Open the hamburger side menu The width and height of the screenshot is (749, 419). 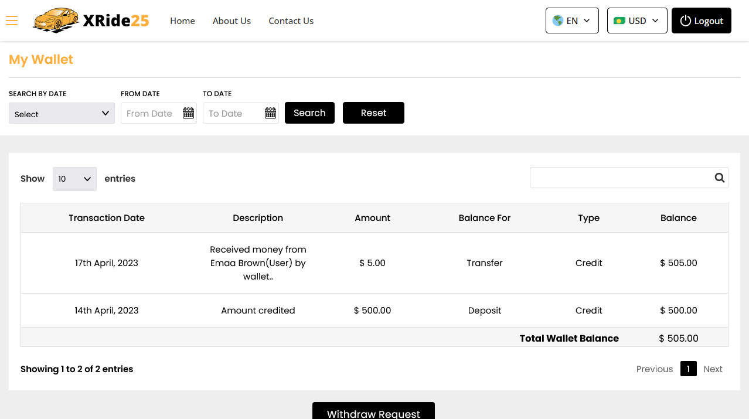pyautogui.click(x=12, y=21)
